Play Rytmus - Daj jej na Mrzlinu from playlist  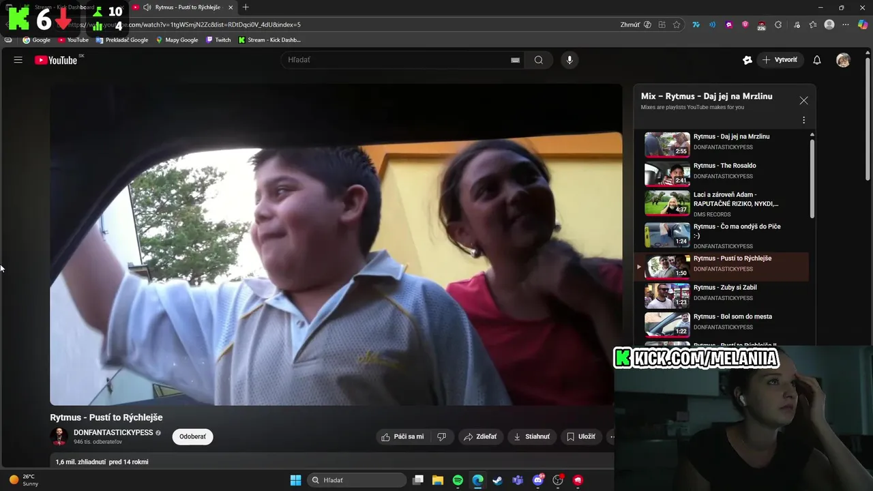(722, 145)
